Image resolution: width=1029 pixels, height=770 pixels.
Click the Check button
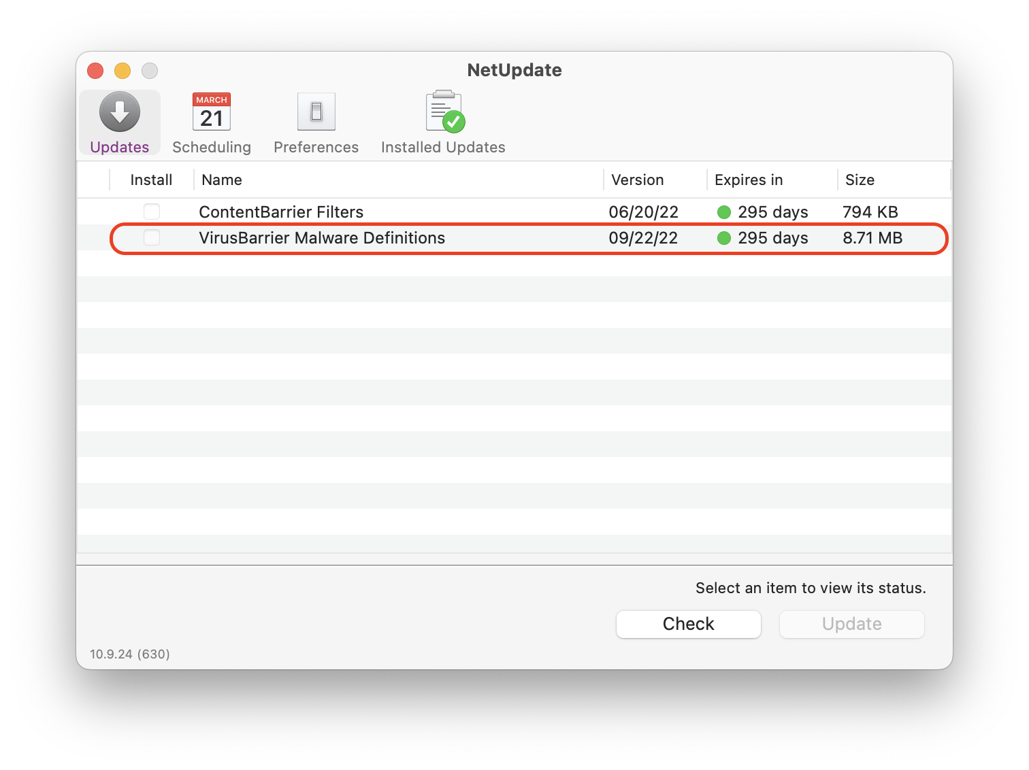point(689,624)
